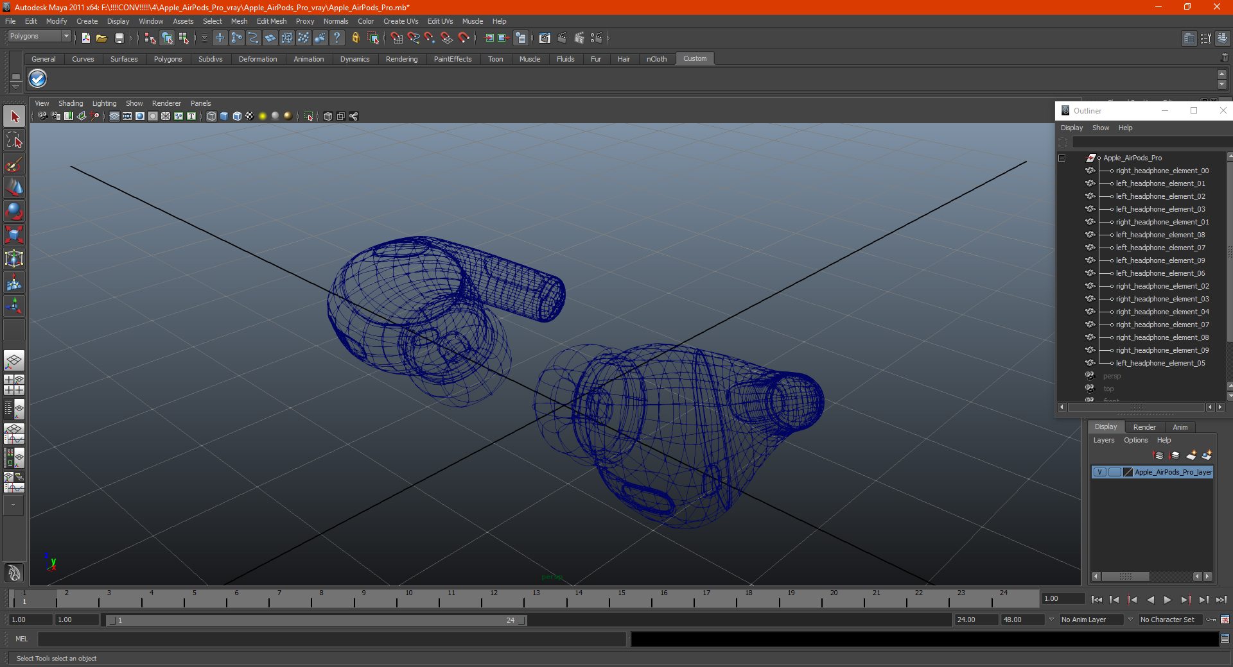Click the question mark selection mask icon
Image resolution: width=1233 pixels, height=667 pixels.
point(337,38)
